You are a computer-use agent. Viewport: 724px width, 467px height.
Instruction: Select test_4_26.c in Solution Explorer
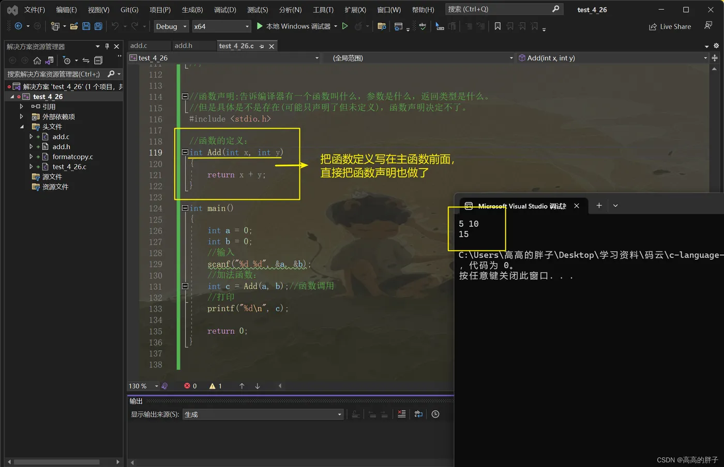[69, 167]
